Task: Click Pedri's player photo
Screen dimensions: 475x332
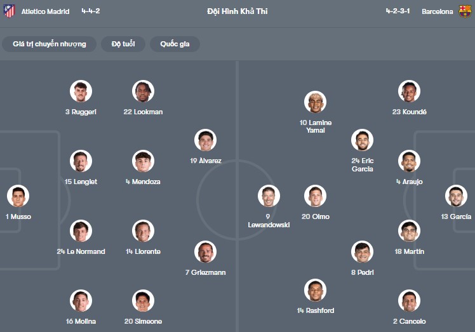Action: click(x=362, y=252)
